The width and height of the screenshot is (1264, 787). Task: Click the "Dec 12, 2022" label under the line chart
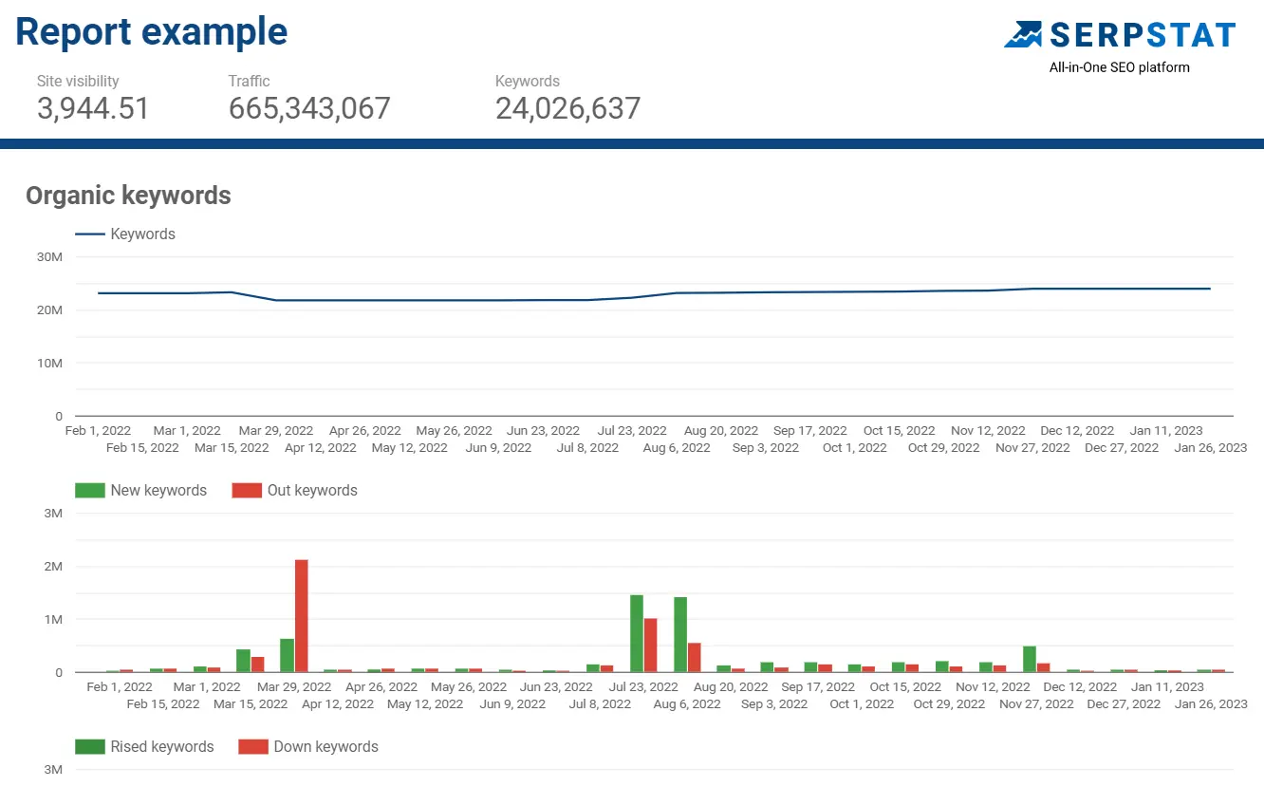pyautogui.click(x=1077, y=431)
